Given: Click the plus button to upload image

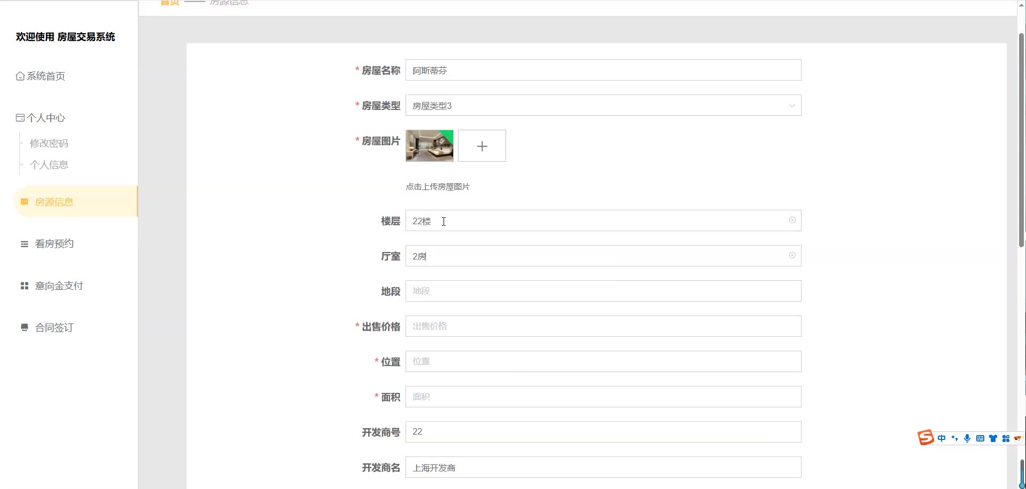Looking at the screenshot, I should click(x=482, y=146).
